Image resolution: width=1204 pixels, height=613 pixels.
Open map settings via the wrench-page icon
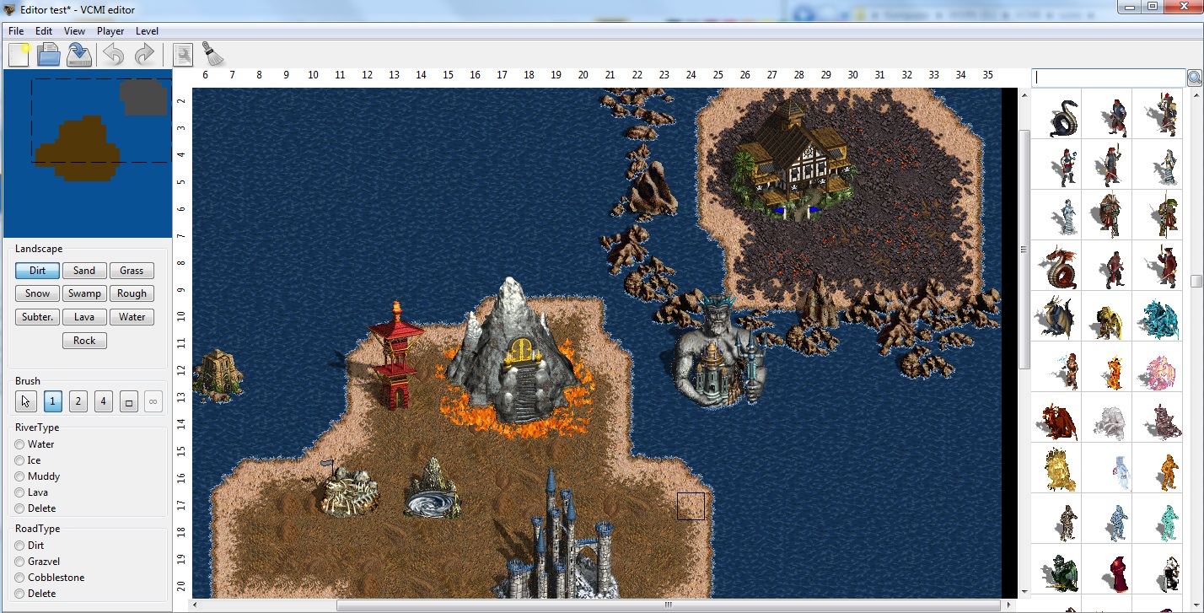tap(183, 55)
